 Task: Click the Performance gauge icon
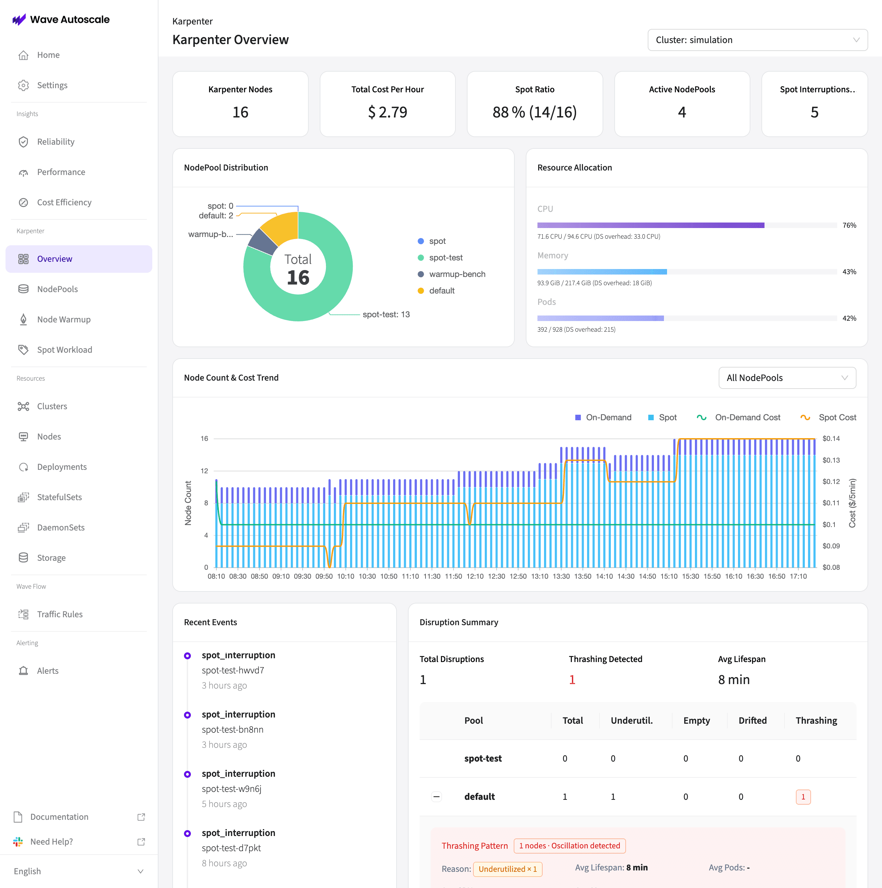click(x=23, y=172)
